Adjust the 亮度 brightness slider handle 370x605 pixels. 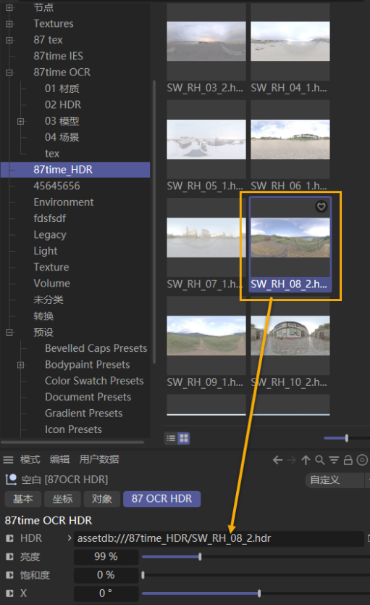tap(200, 557)
